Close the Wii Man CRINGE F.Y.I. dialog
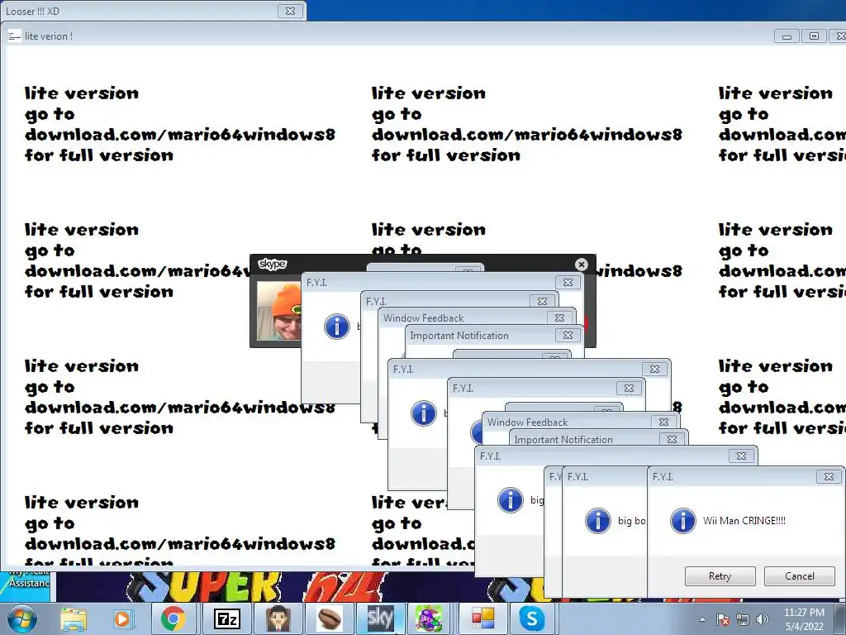The width and height of the screenshot is (846, 635). [829, 477]
